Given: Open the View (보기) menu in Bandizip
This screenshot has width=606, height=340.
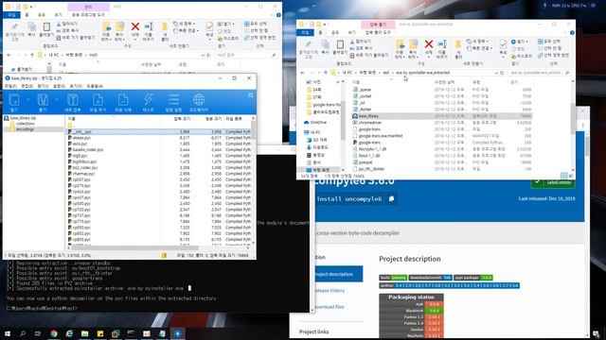Looking at the screenshot, I should 76,86.
